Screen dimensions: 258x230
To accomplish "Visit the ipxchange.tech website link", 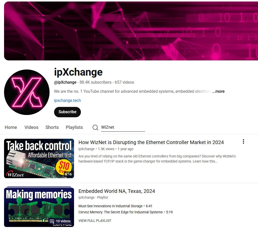I will (67, 100).
